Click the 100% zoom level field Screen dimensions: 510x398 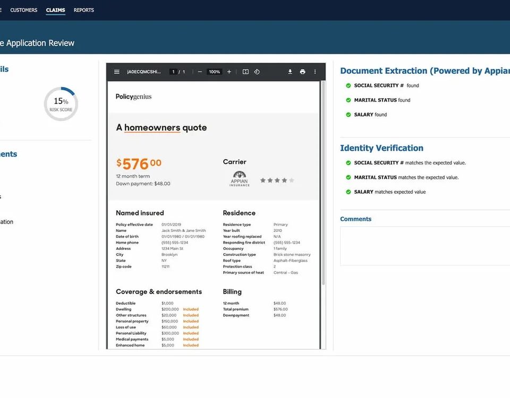(x=214, y=72)
